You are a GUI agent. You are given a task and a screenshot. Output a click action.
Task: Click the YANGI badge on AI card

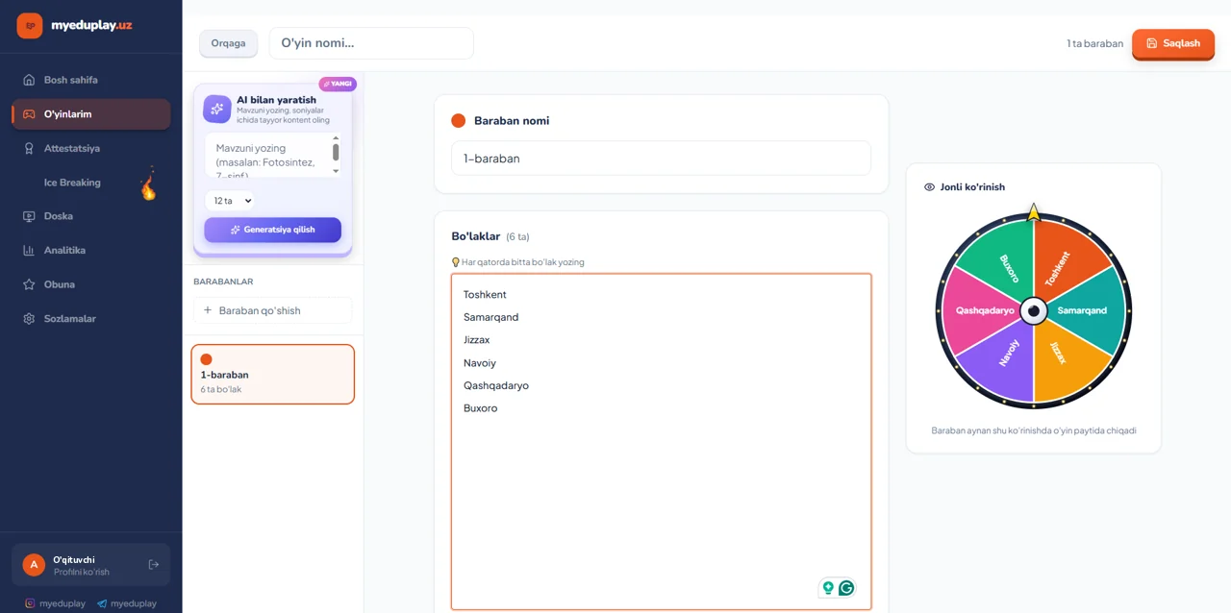(x=338, y=84)
